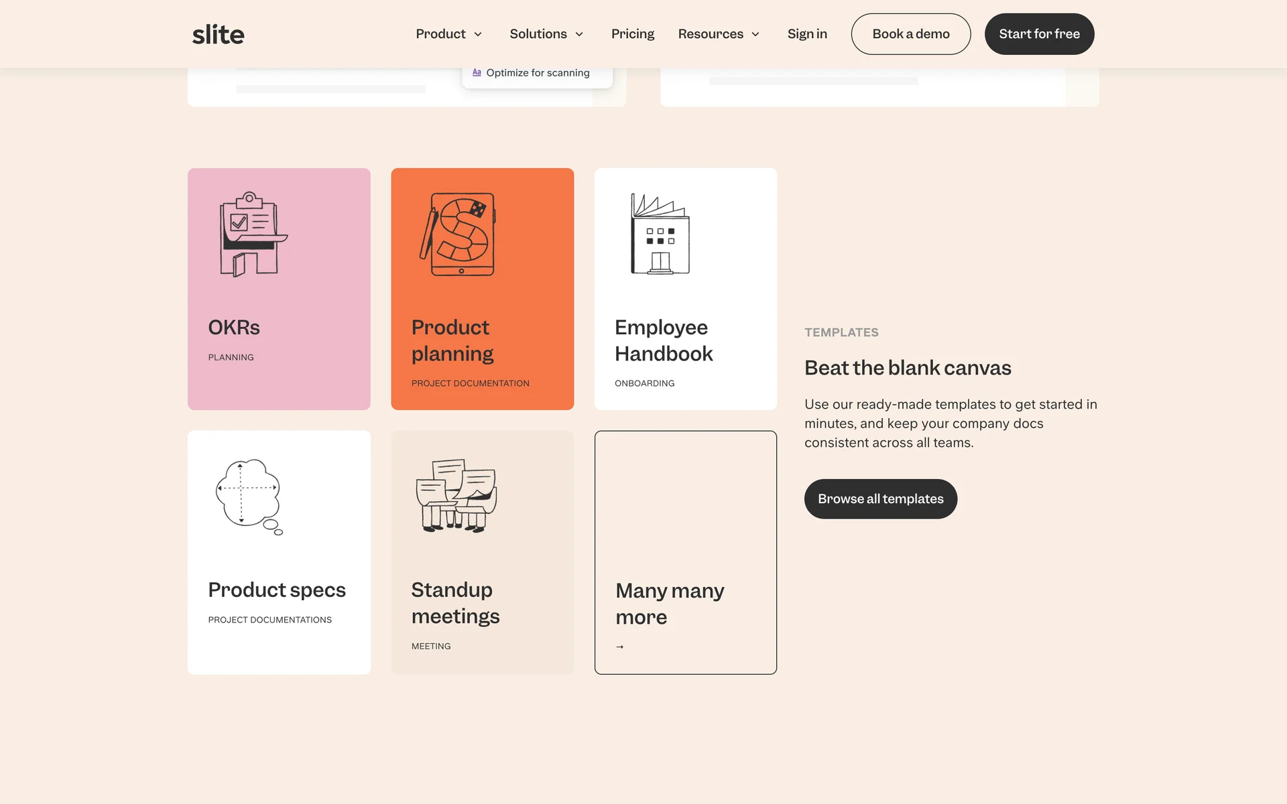This screenshot has width=1287, height=804.
Task: Click Sign in in navigation
Action: pyautogui.click(x=807, y=34)
